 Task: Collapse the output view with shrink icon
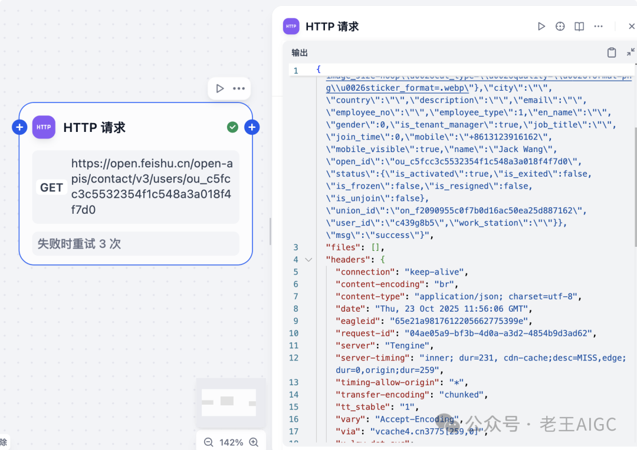tap(630, 52)
